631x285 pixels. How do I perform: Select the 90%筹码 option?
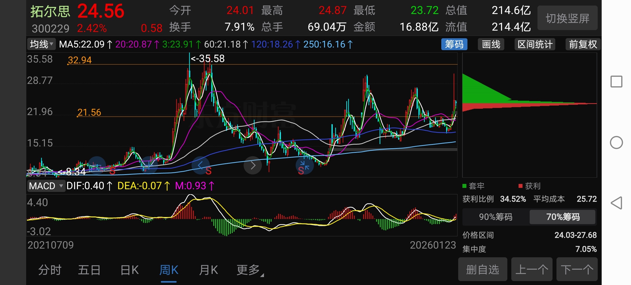(x=495, y=217)
